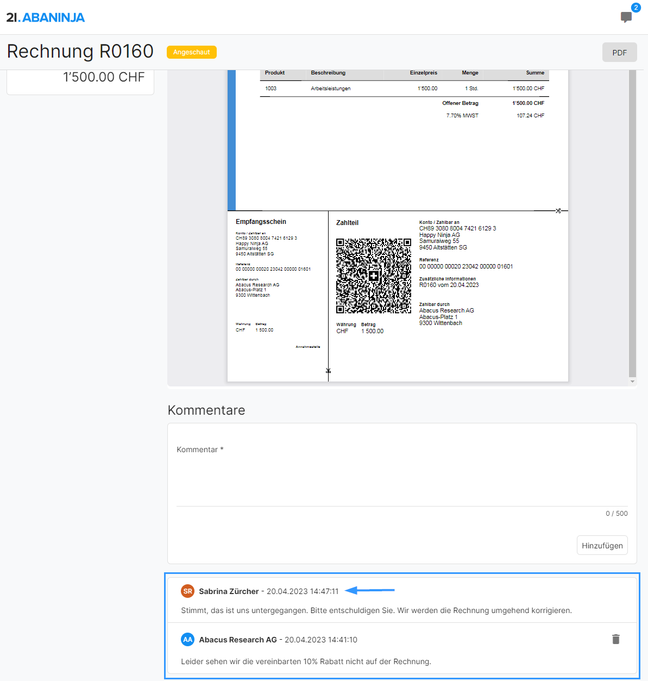Add comment with Hinzufügen button

coord(602,545)
